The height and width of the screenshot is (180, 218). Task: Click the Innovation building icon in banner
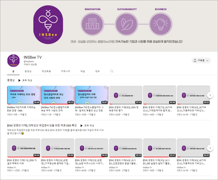click(x=92, y=24)
